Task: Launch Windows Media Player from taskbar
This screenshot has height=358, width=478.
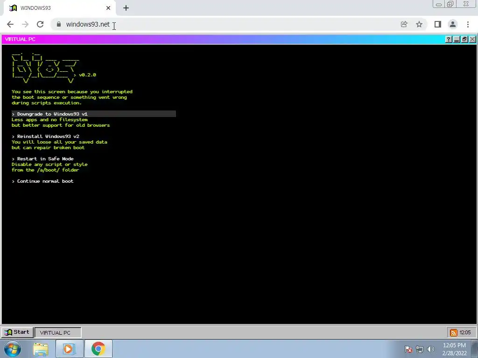Action: pyautogui.click(x=69, y=349)
